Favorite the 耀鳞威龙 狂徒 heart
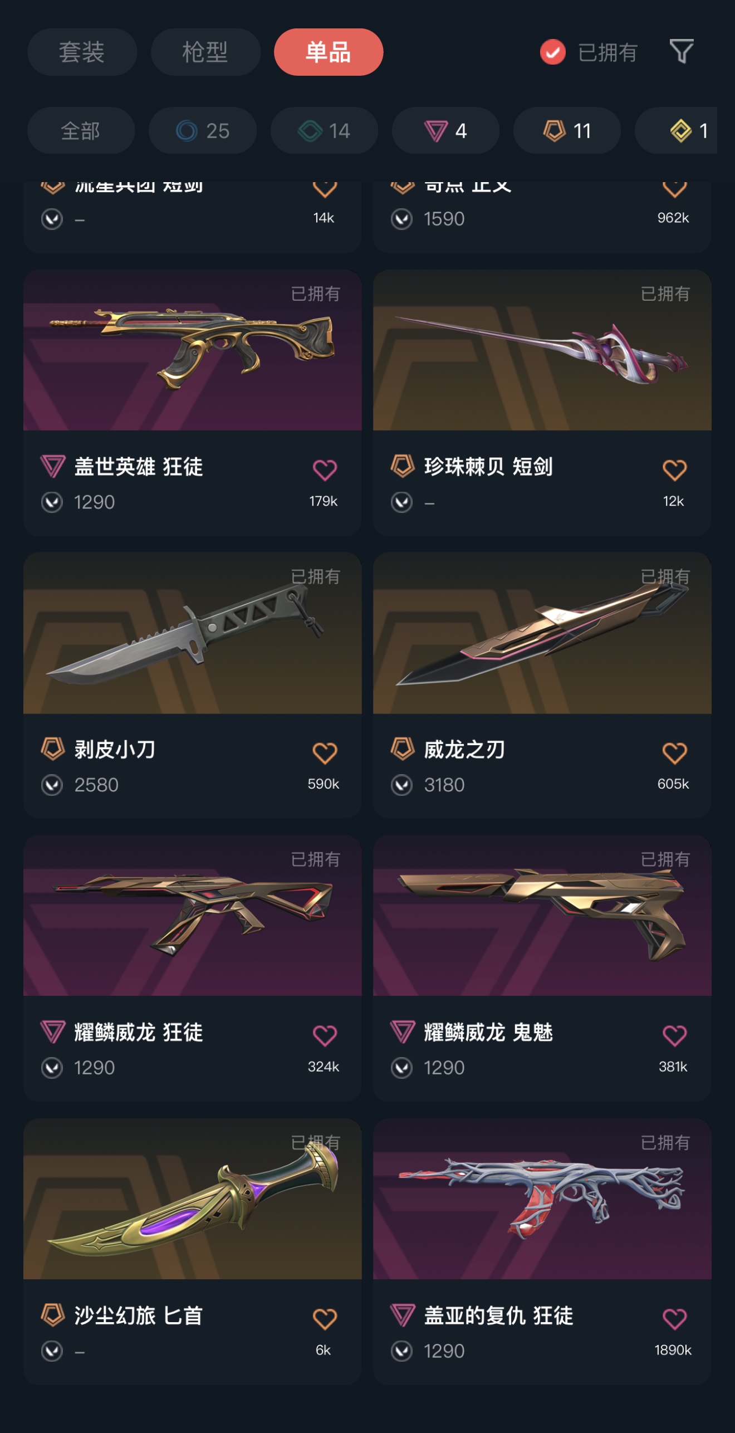 [x=325, y=1035]
